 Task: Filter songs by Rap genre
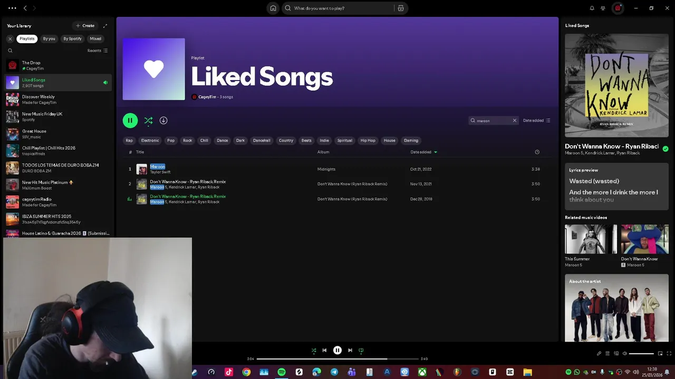click(x=129, y=141)
